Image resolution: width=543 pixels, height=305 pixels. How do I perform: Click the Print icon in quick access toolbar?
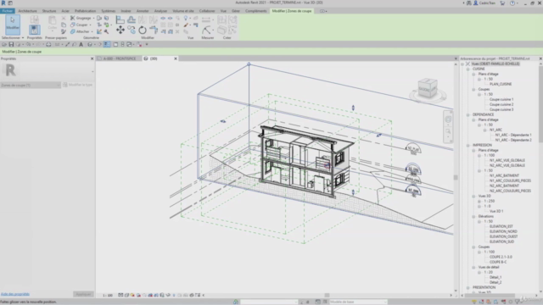(x=48, y=44)
